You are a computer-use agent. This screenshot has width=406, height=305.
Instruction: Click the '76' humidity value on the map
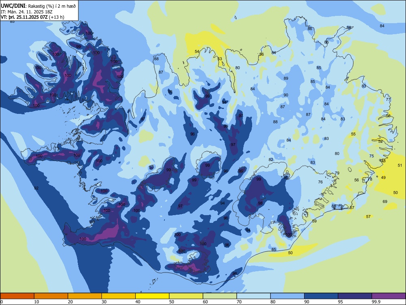coord(320,182)
